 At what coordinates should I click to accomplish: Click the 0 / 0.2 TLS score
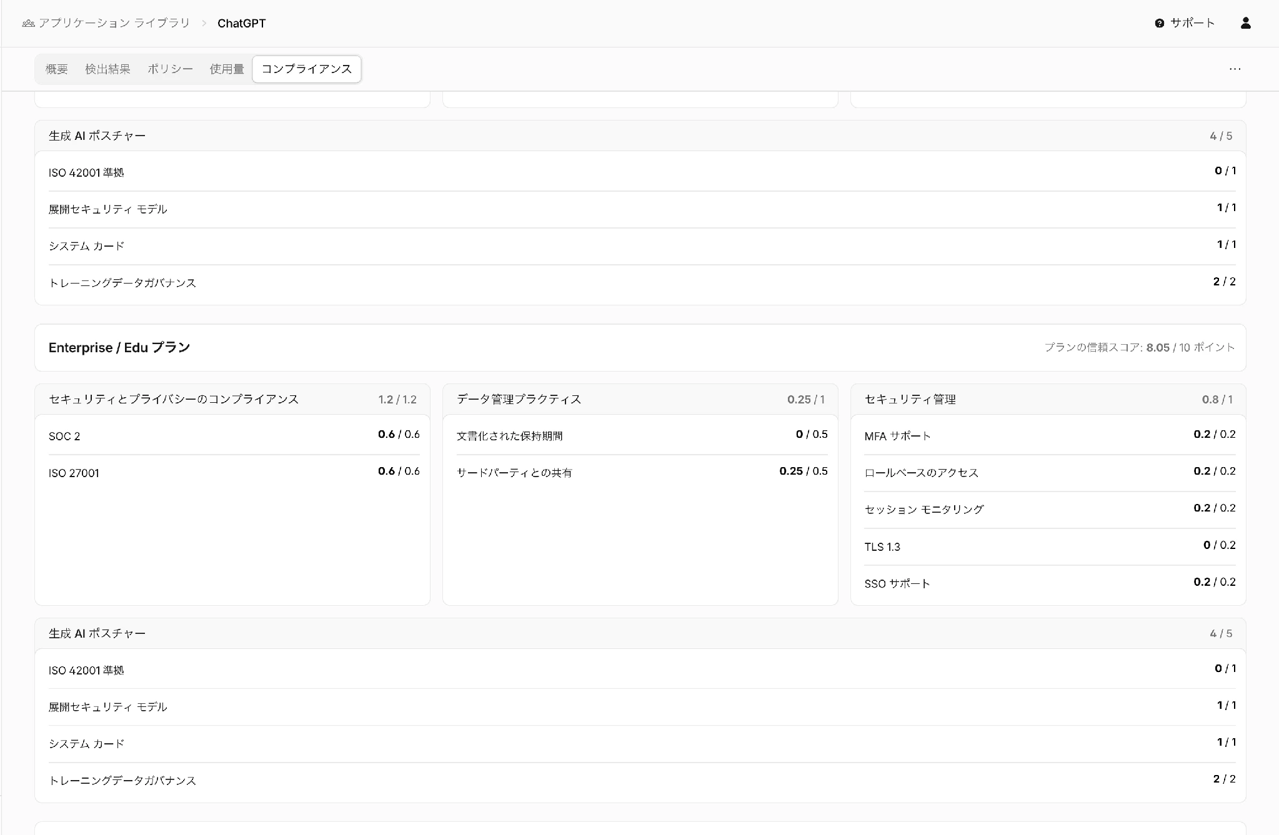[1219, 545]
